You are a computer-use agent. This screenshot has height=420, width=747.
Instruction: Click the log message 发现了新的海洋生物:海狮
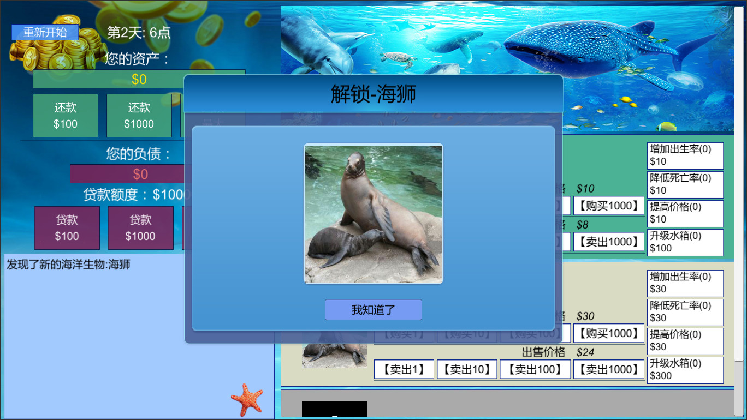(x=69, y=265)
